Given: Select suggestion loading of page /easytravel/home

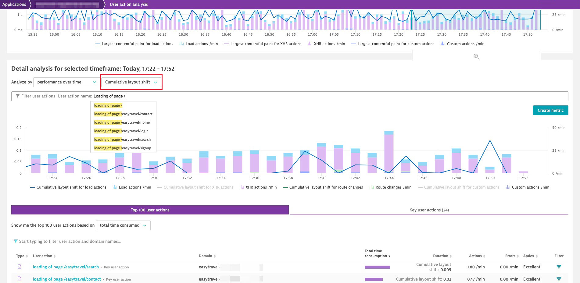Looking at the screenshot, I should pos(123,122).
